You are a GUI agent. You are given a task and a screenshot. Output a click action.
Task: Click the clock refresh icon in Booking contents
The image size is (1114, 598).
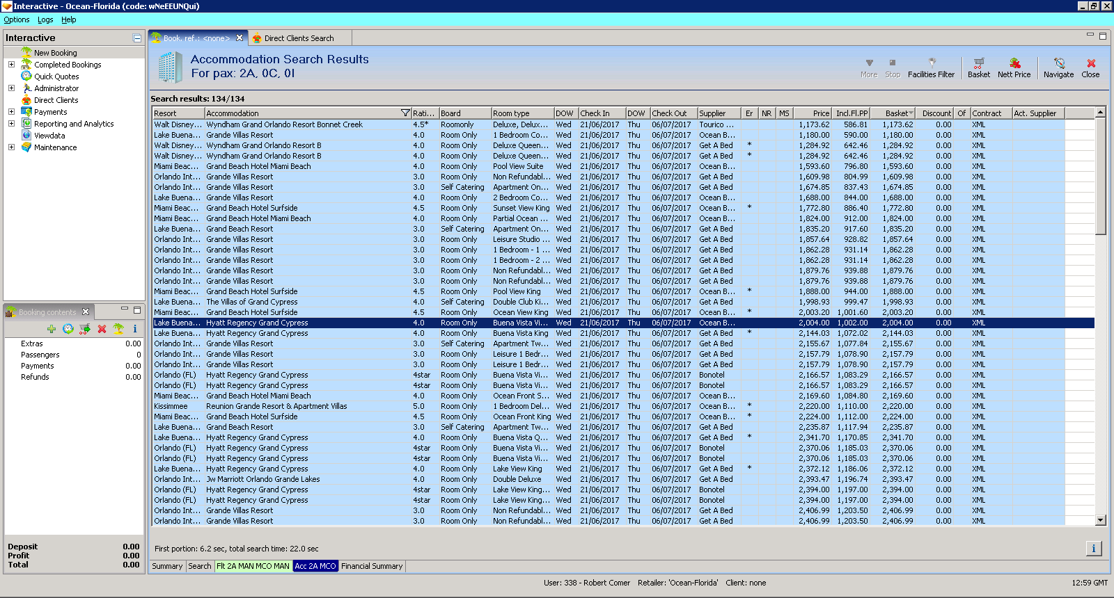68,329
